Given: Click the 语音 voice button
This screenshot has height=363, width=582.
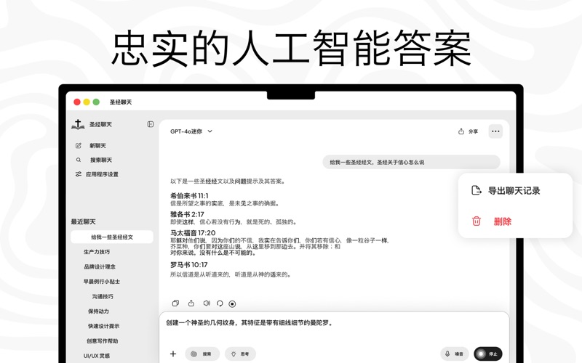Looking at the screenshot, I should 455,354.
